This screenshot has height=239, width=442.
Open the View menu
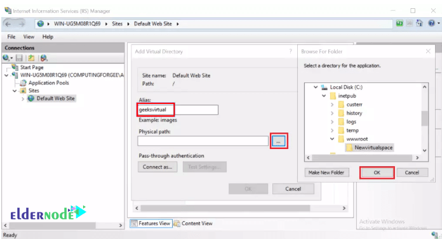click(x=29, y=37)
